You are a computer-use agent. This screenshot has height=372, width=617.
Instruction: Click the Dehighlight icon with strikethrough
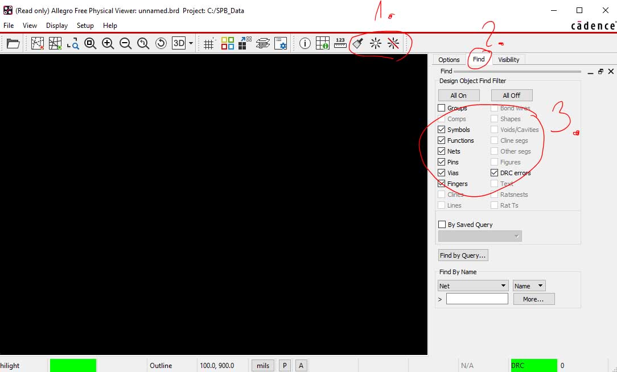[393, 43]
